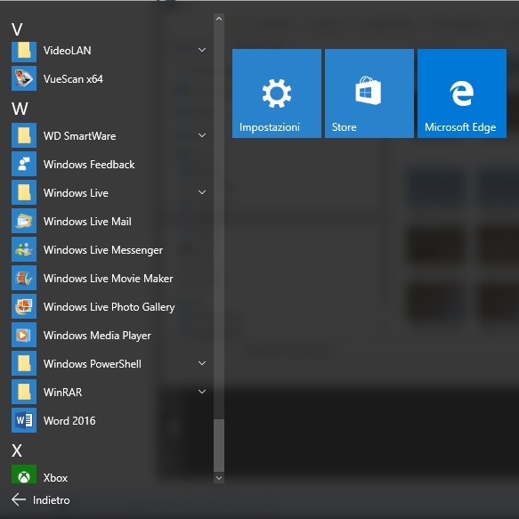Screen dimensions: 519x519
Task: Launch Windows Live Mail icon
Action: 24,221
